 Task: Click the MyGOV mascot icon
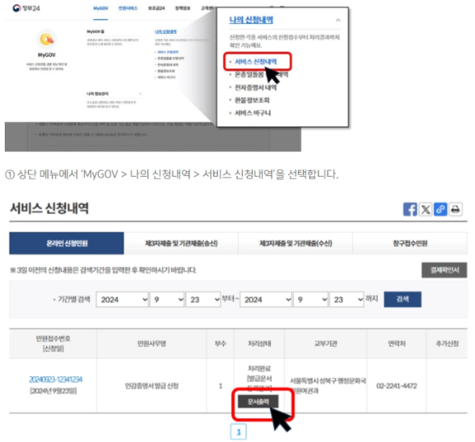[47, 40]
